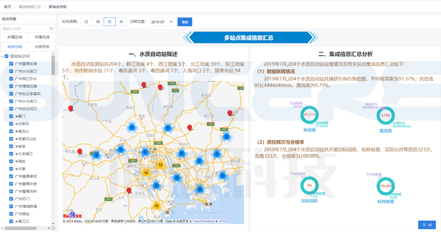Go to next page with 下一页 button
441x232 pixels.
tap(427, 225)
